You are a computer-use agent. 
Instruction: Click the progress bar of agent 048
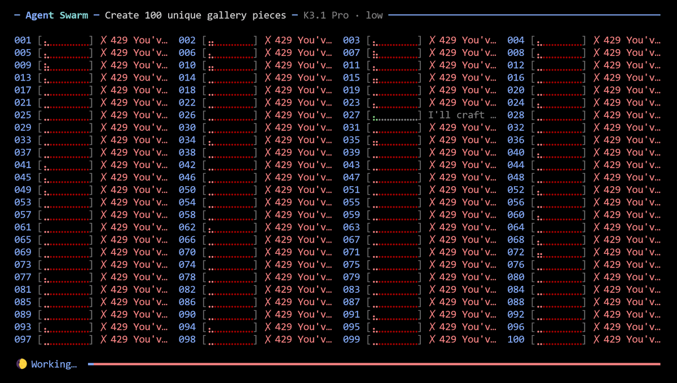pyautogui.click(x=559, y=177)
